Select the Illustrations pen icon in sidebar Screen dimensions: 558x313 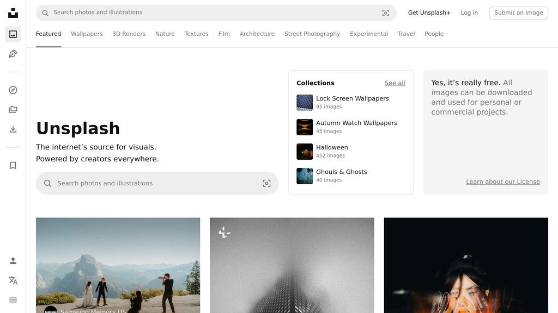pos(13,53)
